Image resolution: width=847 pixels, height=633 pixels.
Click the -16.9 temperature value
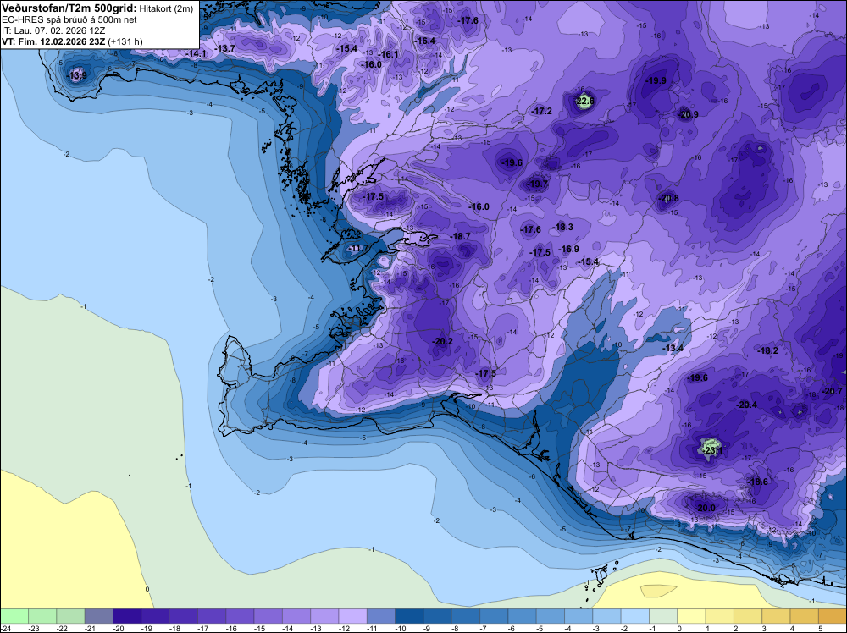click(x=568, y=249)
